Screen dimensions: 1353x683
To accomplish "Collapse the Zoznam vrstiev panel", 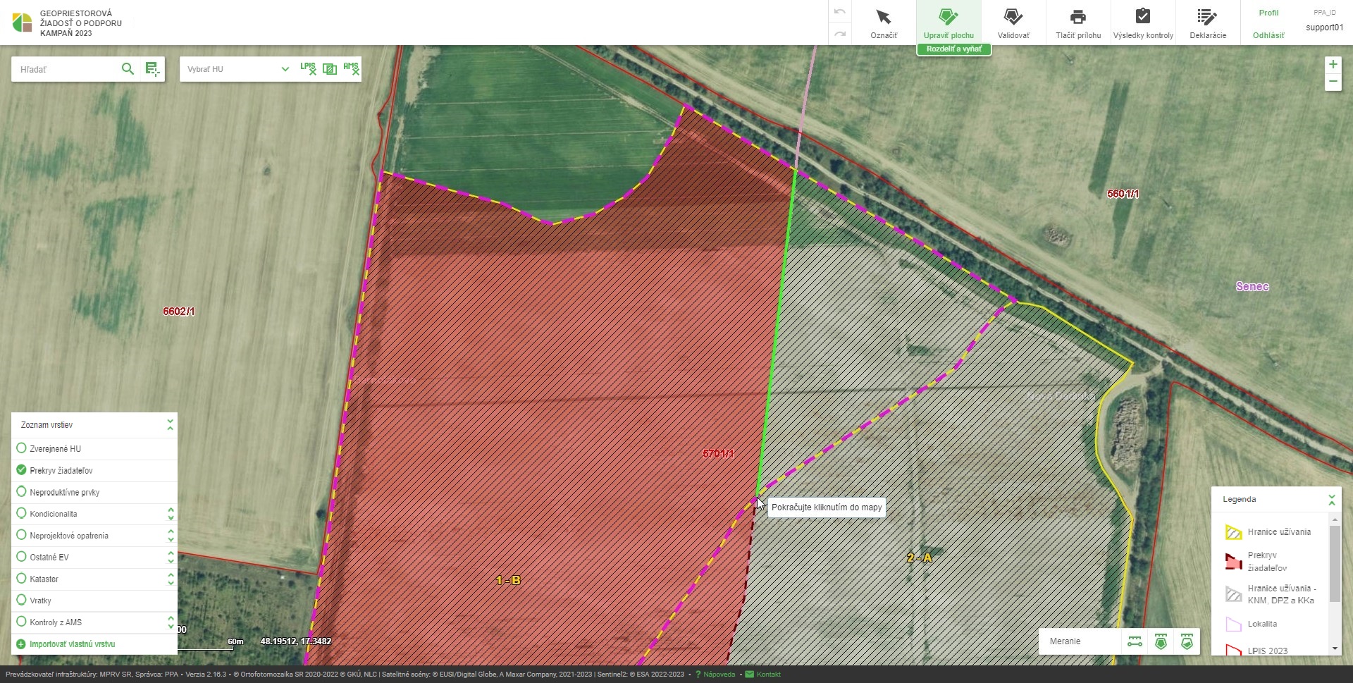I will 170,425.
